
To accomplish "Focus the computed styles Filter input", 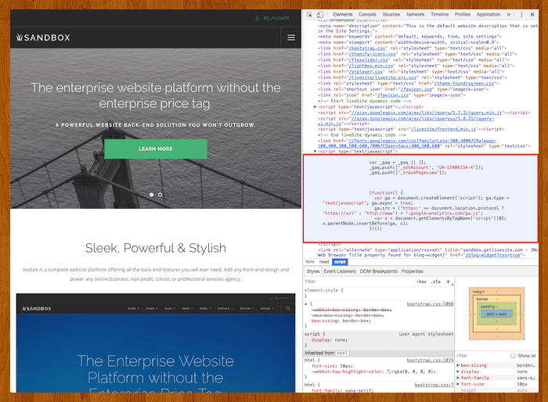I will pyautogui.click(x=482, y=356).
